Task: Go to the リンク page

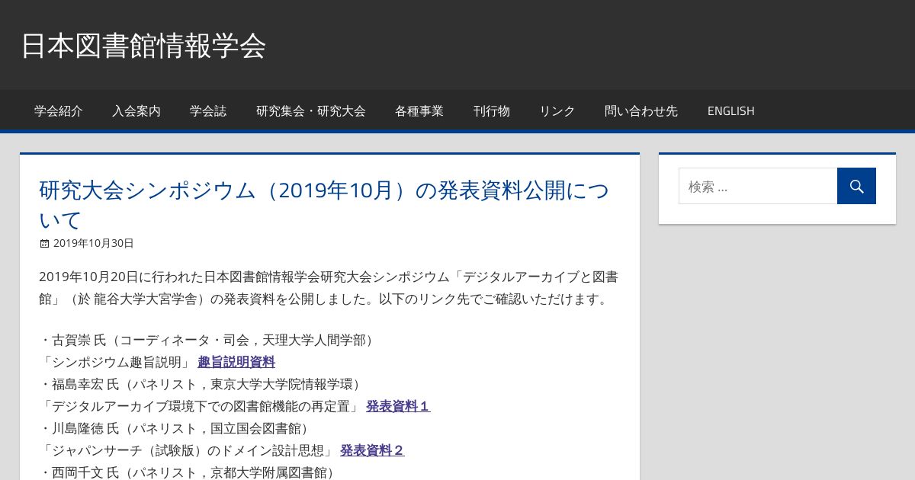Action: [x=557, y=110]
